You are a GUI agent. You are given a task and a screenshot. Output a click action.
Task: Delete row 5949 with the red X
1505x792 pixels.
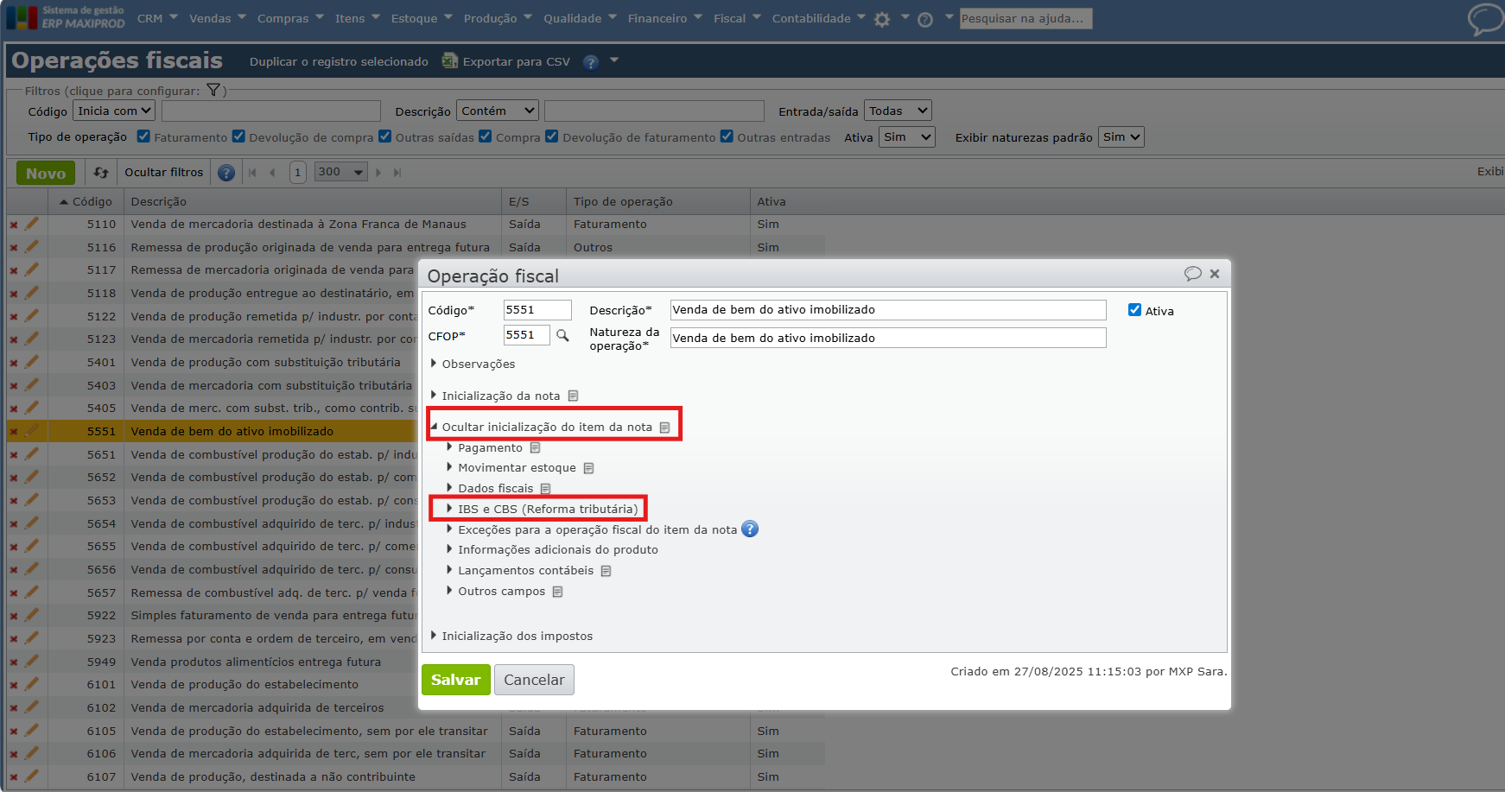[x=14, y=662]
